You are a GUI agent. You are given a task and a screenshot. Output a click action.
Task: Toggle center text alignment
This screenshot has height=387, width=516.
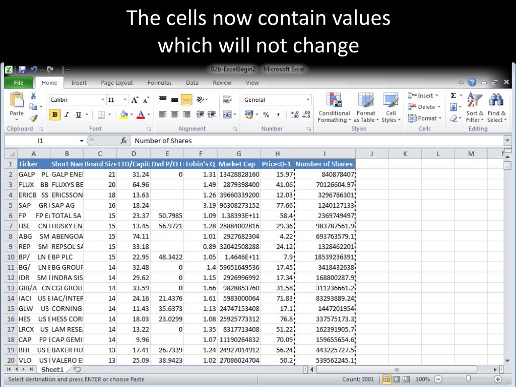point(174,114)
